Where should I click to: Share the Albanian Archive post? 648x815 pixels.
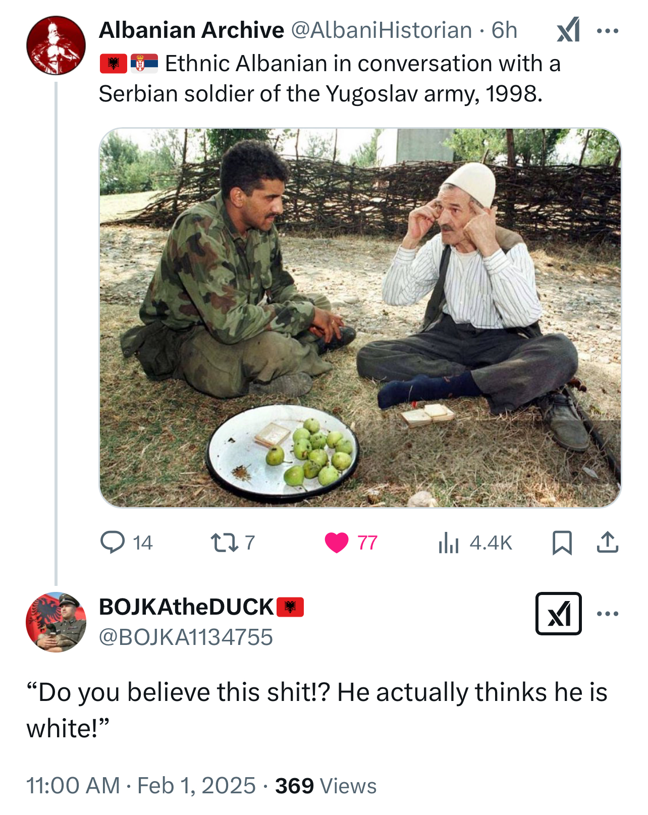click(x=607, y=542)
